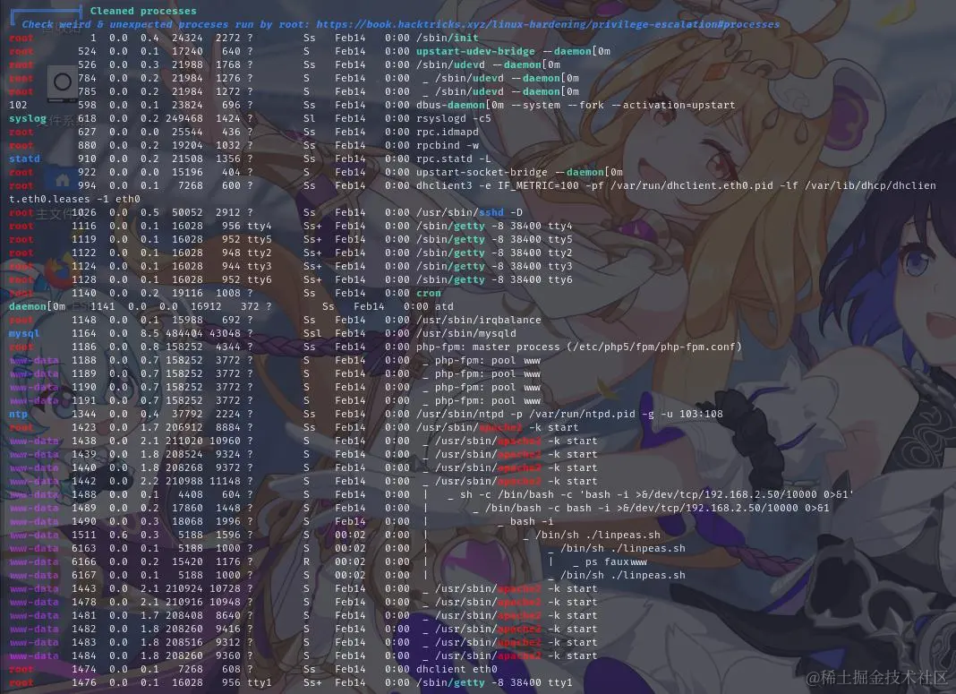The height and width of the screenshot is (694, 956).
Task: Select the /usr/sbin/ntpd -p /var/run/ntpd.pid command
Action: pos(568,414)
